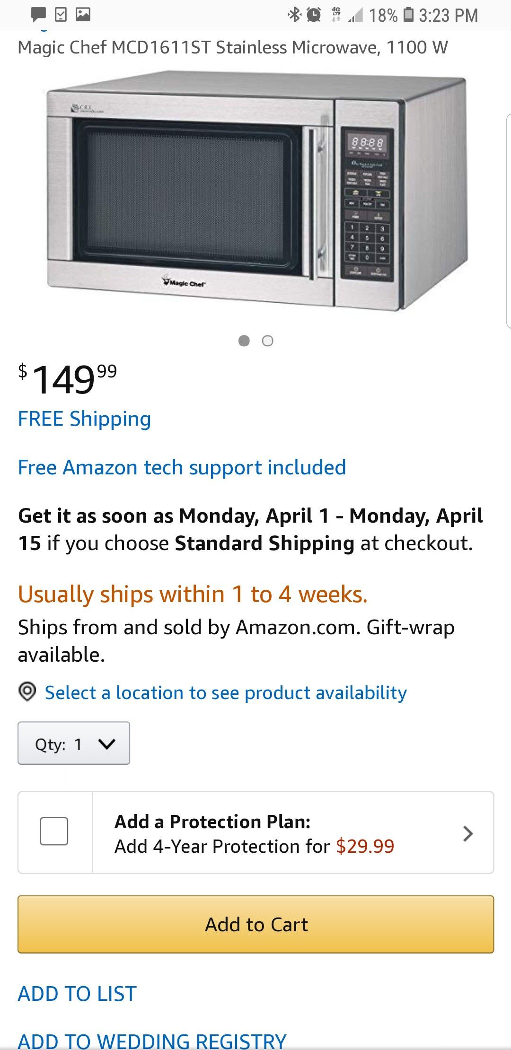Image resolution: width=511 pixels, height=1050 pixels.
Task: Tap ADD TO WEDDING REGISTRY
Action: point(152,1041)
